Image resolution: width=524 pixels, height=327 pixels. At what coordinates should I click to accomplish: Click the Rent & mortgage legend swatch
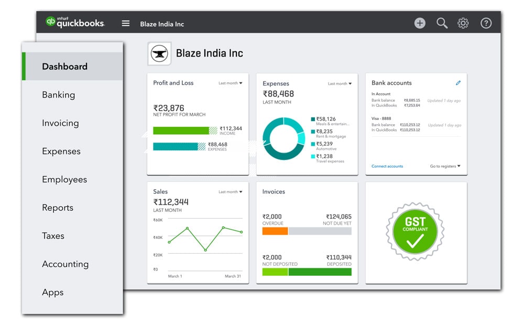313,132
